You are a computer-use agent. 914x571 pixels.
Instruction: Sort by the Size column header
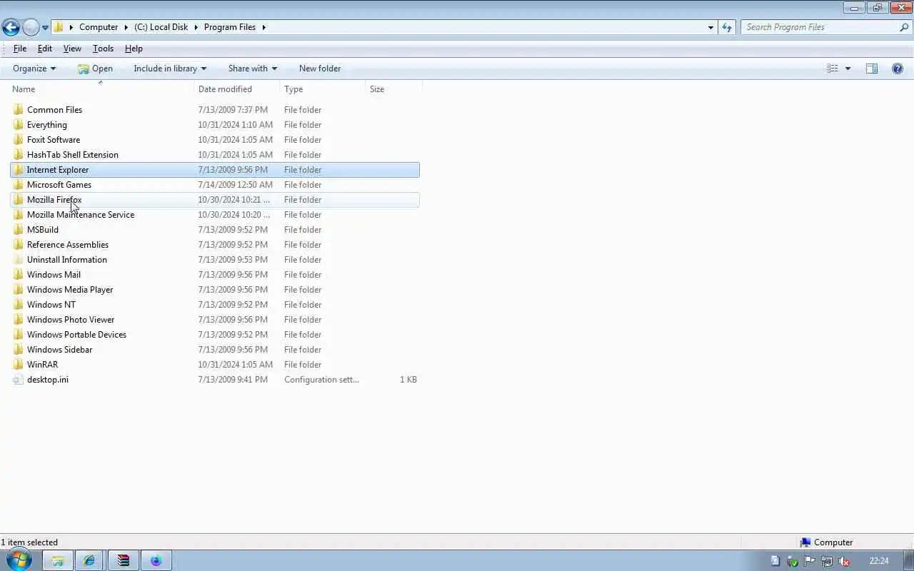click(x=393, y=89)
